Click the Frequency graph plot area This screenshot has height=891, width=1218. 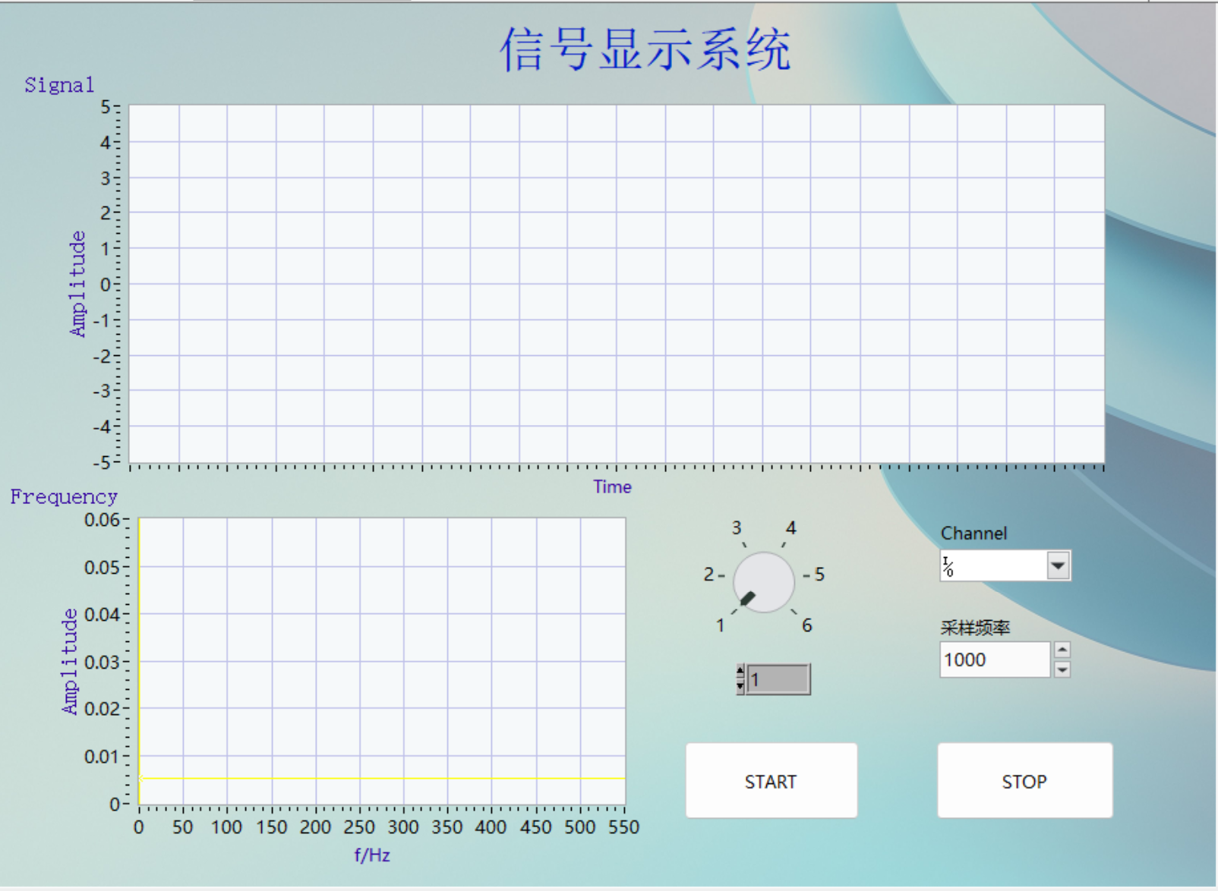pyautogui.click(x=382, y=661)
